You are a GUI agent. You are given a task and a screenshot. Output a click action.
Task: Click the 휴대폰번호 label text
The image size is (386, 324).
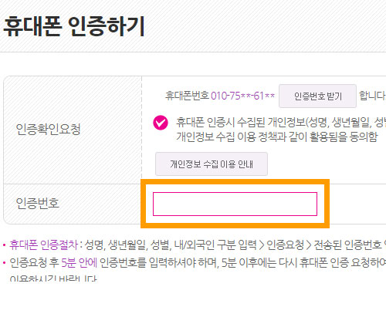187,96
